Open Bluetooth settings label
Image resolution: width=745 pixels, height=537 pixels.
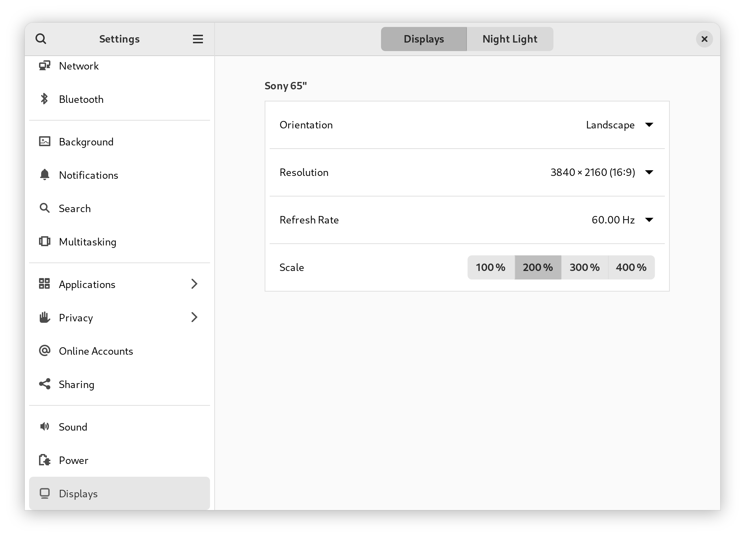pyautogui.click(x=81, y=99)
